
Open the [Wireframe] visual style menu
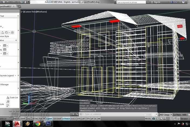[x=42, y=12]
